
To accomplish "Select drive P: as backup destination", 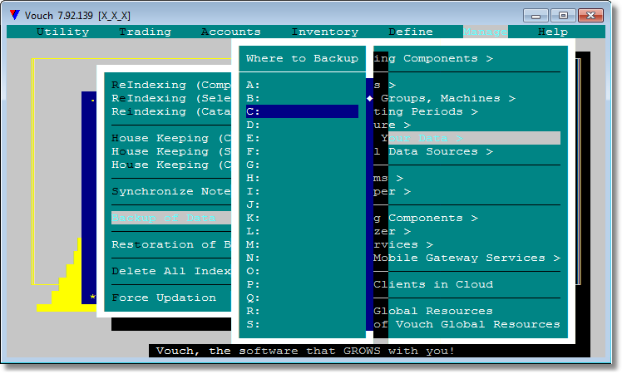I will pos(302,284).
